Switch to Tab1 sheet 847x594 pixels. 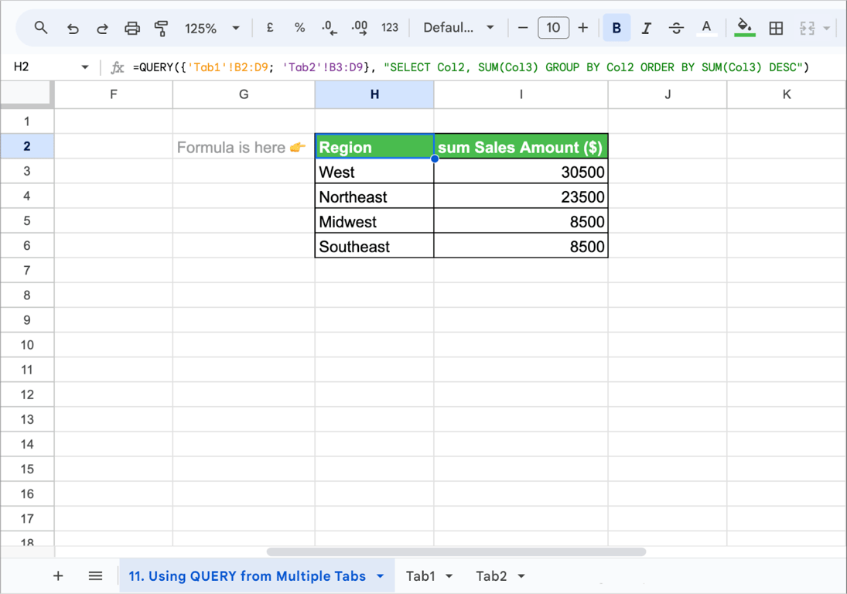tap(420, 576)
